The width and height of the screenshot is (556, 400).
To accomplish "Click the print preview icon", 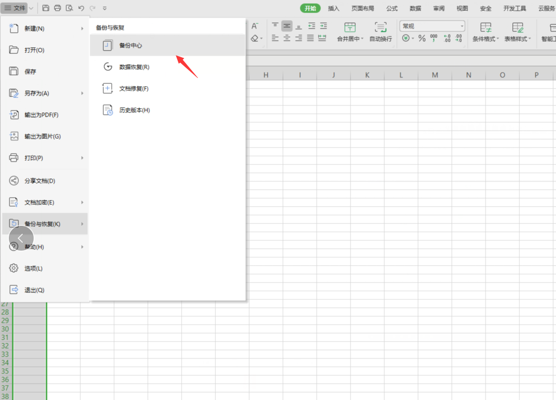I will 69,8.
